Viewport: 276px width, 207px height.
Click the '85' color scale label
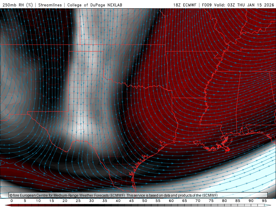click(238, 201)
